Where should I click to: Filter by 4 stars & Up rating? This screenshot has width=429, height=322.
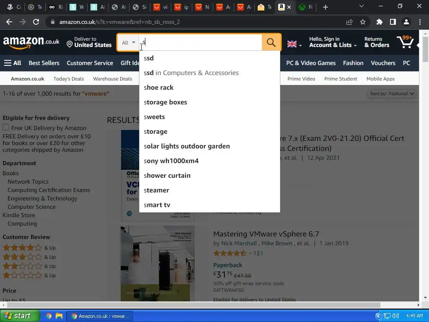coord(29,248)
